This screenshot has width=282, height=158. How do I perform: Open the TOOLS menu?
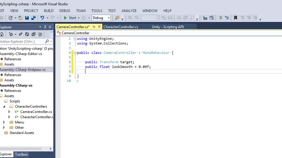97,11
